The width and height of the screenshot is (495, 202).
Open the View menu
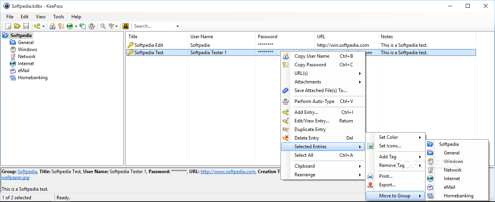(41, 17)
